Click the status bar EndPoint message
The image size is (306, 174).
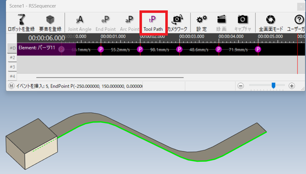pos(79,86)
